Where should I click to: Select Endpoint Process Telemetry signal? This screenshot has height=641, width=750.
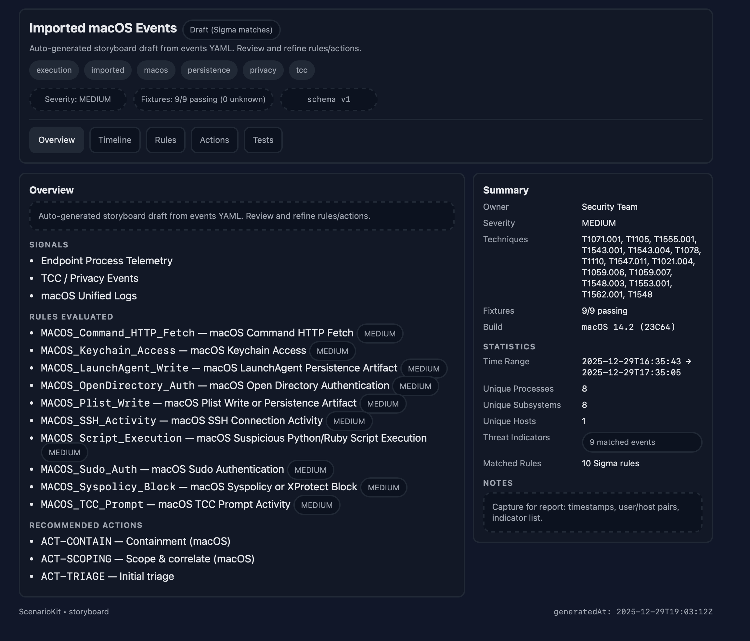[107, 261]
